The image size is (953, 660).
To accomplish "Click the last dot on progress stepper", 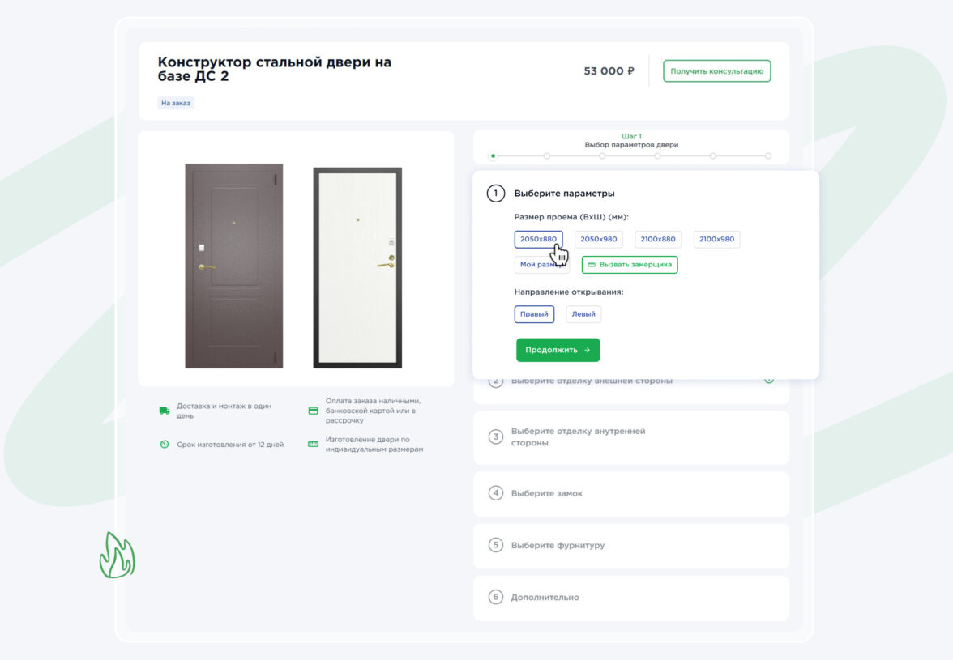I will [768, 155].
